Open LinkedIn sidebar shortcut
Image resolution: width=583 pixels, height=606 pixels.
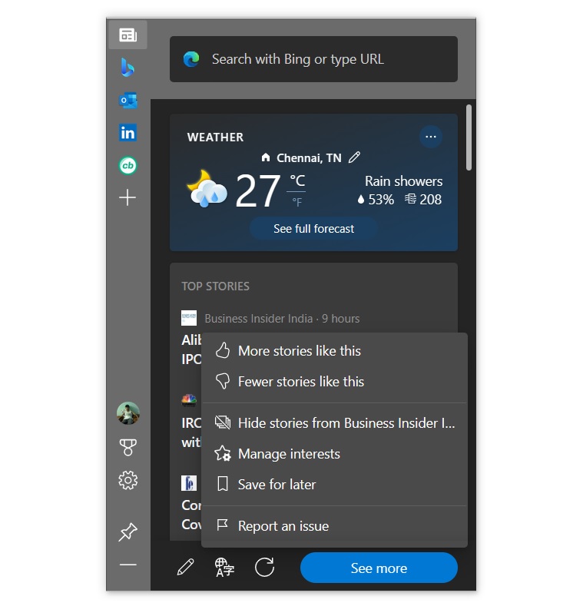(128, 133)
